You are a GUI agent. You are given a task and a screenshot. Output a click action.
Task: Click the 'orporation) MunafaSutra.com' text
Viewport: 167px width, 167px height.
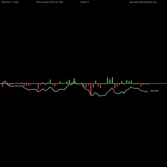click(143, 2)
